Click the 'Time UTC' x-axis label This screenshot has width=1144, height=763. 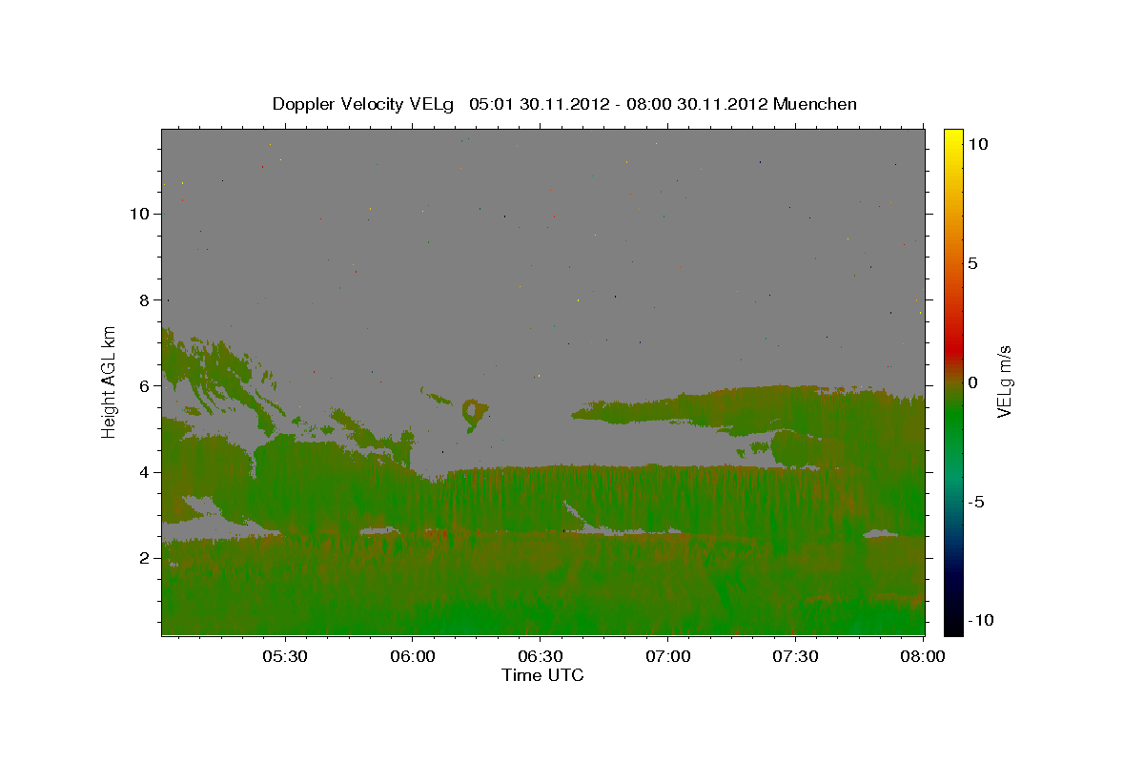point(542,675)
